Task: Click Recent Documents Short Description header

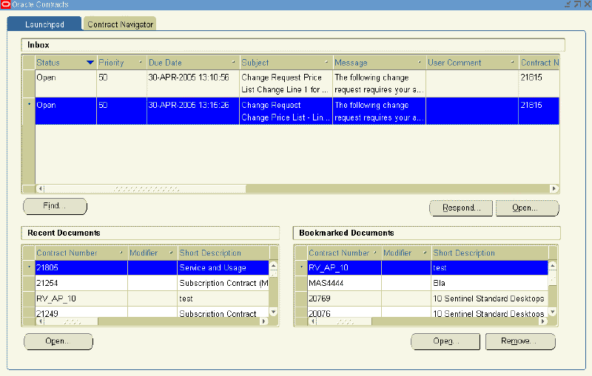Action: 223,253
